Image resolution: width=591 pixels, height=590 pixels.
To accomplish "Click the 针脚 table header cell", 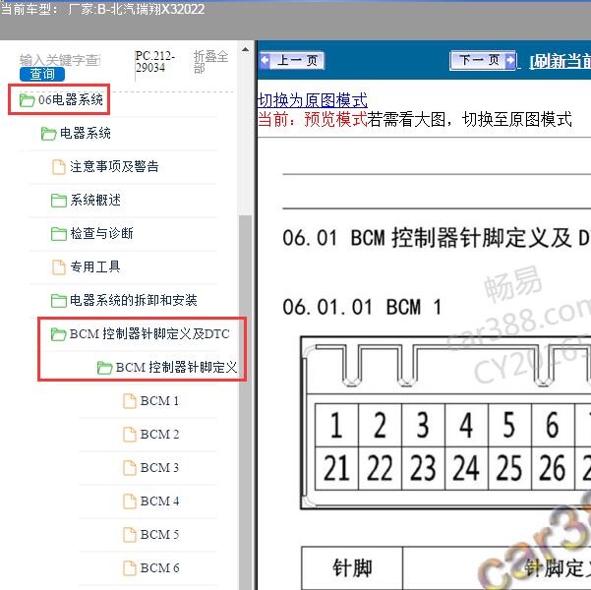I will click(352, 568).
